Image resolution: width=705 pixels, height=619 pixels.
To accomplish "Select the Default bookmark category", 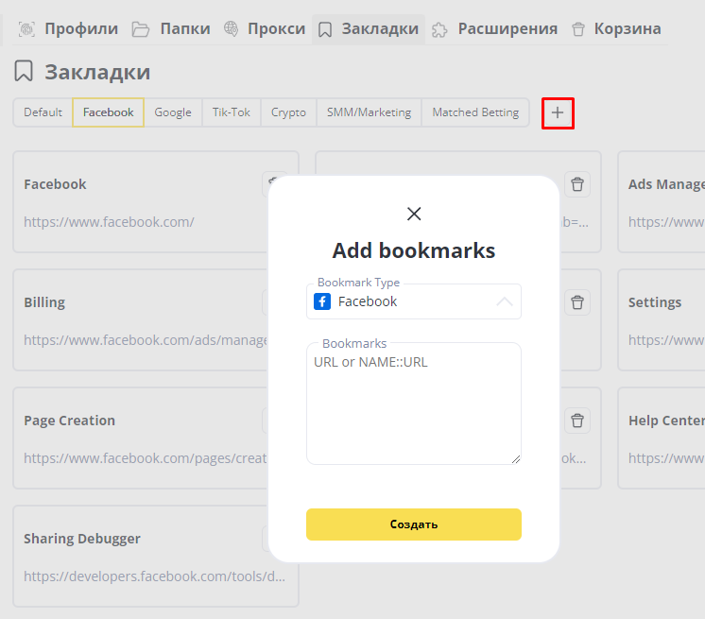I will point(43,112).
